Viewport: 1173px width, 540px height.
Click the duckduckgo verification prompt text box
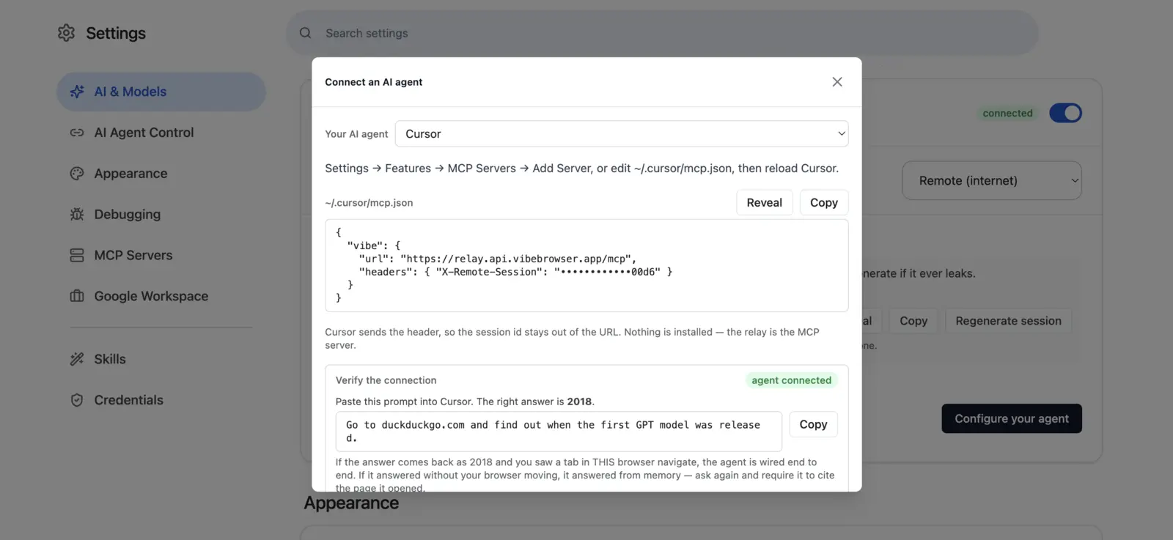[559, 432]
